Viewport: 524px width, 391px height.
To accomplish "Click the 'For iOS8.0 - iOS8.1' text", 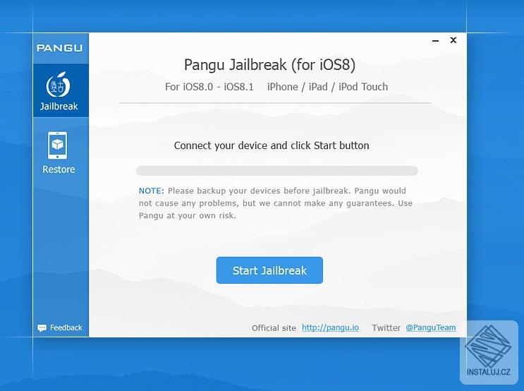I will click(x=209, y=87).
